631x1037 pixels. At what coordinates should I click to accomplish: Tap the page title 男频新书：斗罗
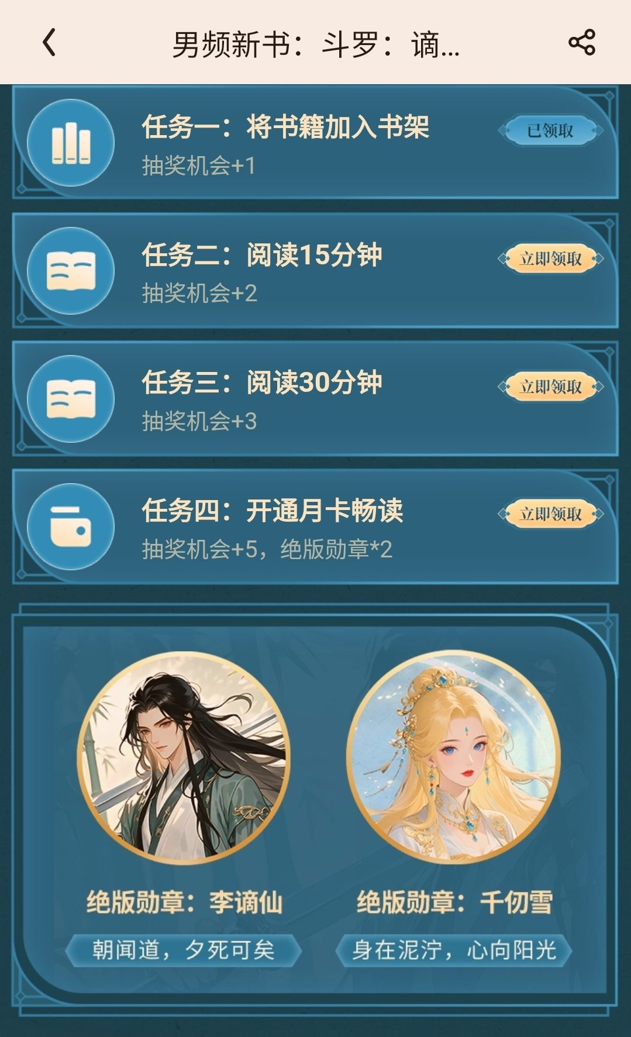[316, 44]
